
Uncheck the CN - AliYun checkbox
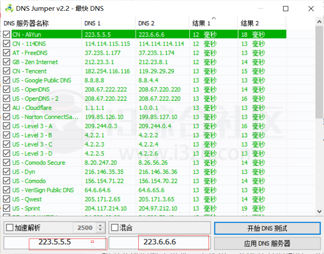(x=6, y=34)
